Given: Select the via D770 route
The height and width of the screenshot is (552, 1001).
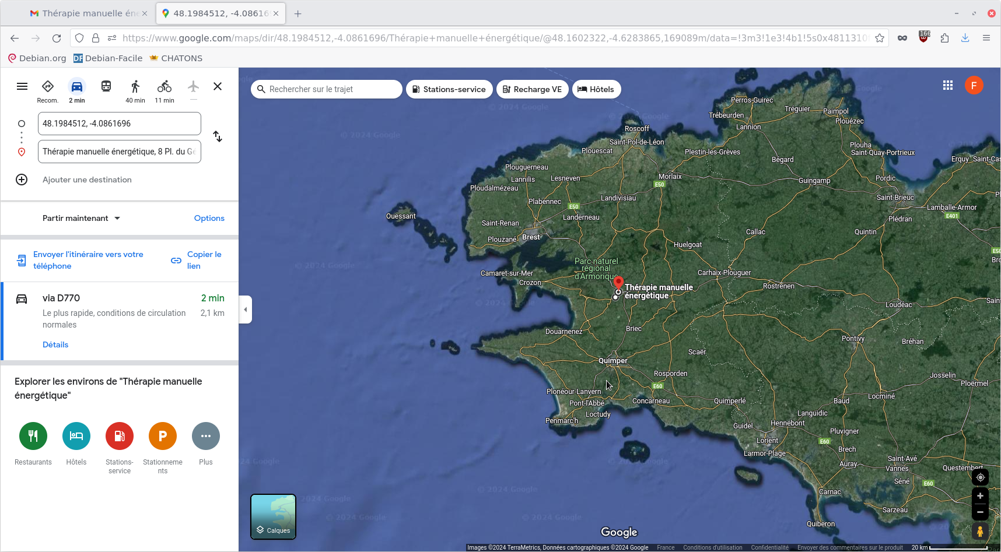Looking at the screenshot, I should pyautogui.click(x=120, y=321).
